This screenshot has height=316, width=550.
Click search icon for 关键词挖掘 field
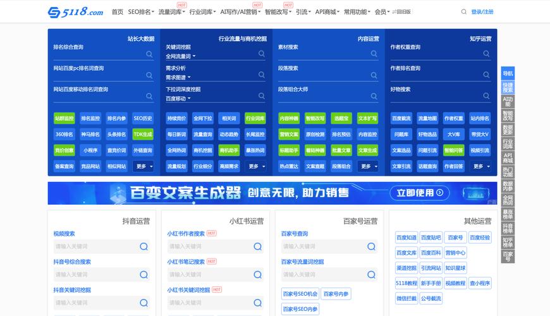coord(262,54)
